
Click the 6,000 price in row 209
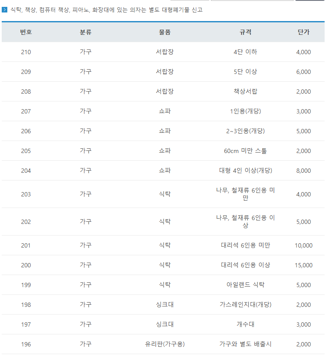303,72
